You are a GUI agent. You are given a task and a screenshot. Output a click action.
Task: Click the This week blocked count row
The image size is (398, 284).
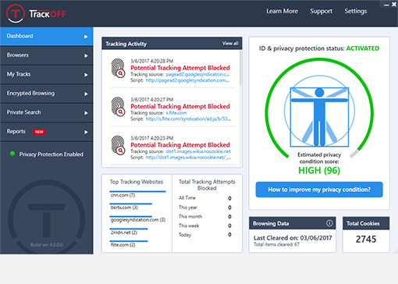[205, 225]
